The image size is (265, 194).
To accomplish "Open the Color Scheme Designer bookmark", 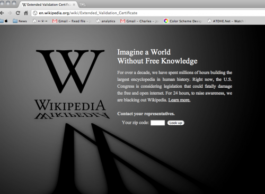I will coord(183,21).
